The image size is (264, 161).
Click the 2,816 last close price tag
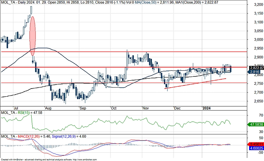point(255,72)
